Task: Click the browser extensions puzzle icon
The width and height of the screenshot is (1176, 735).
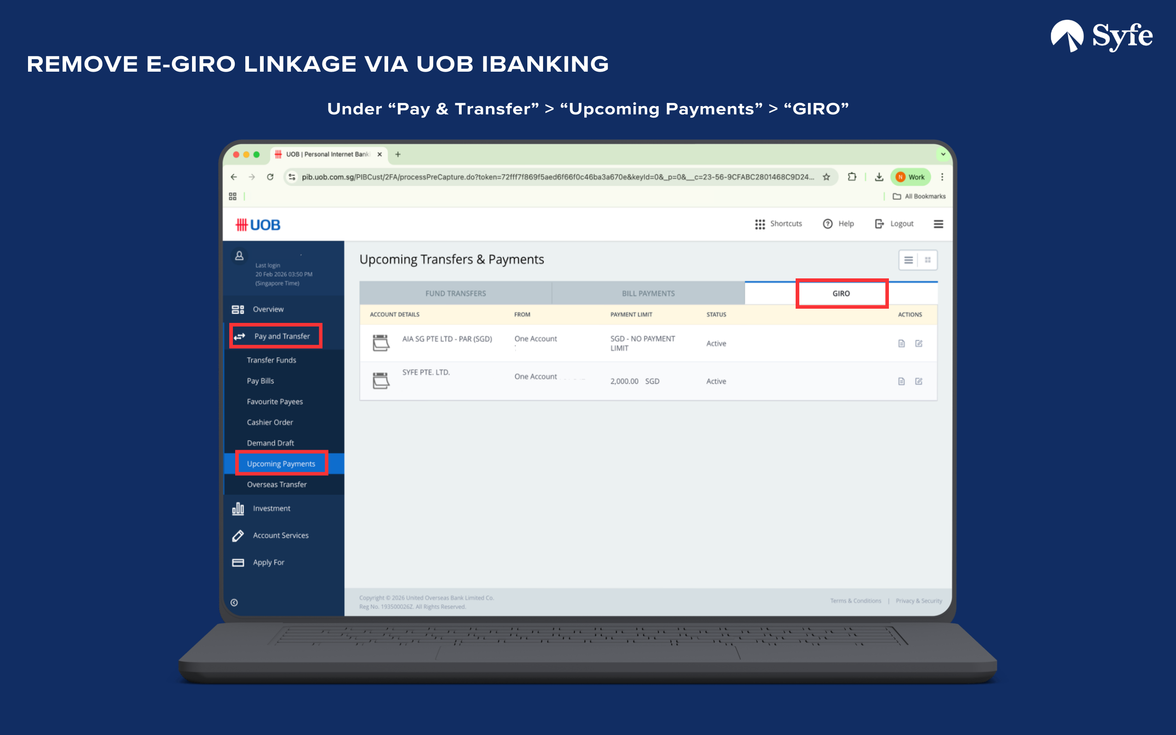Action: click(x=852, y=177)
